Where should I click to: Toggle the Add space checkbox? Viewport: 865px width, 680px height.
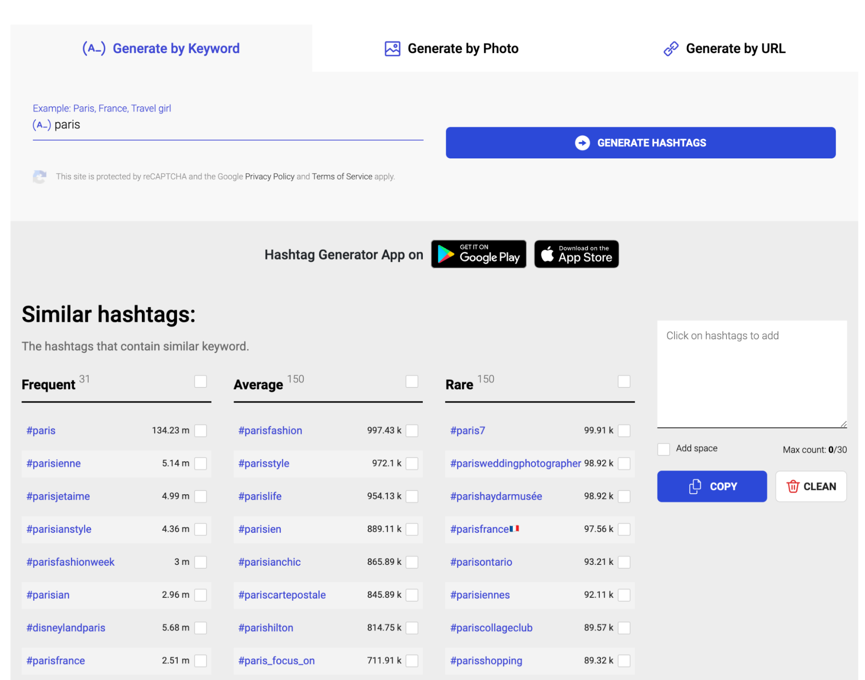tap(663, 448)
